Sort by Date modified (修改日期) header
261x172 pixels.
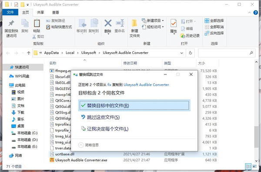click(x=130, y=63)
